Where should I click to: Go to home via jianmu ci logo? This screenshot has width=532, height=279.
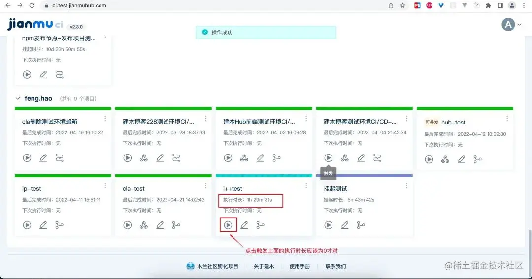[35, 24]
